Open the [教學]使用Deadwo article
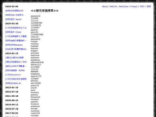Viewport: 156px width, 117px height. pyautogui.click(x=14, y=45)
